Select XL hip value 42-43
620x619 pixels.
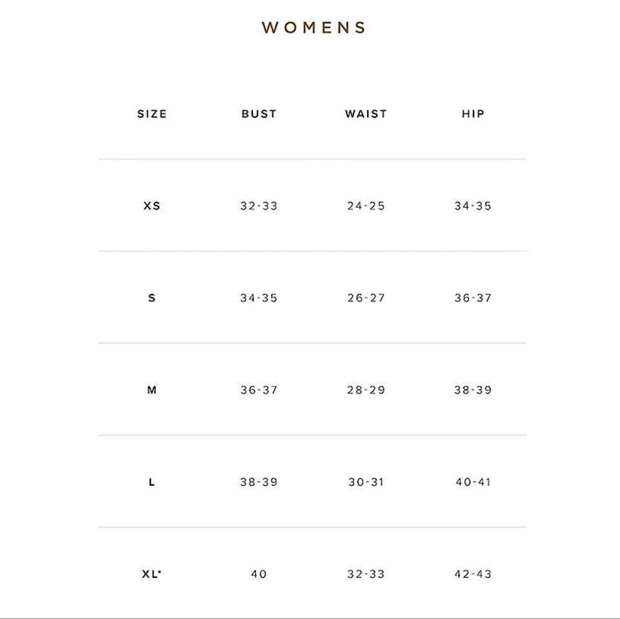point(473,574)
